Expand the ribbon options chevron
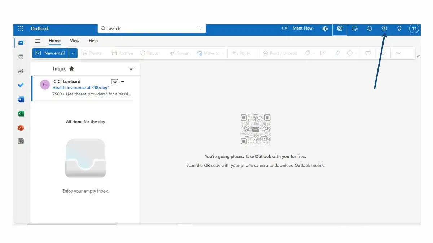This screenshot has height=243, width=433. coord(418,56)
